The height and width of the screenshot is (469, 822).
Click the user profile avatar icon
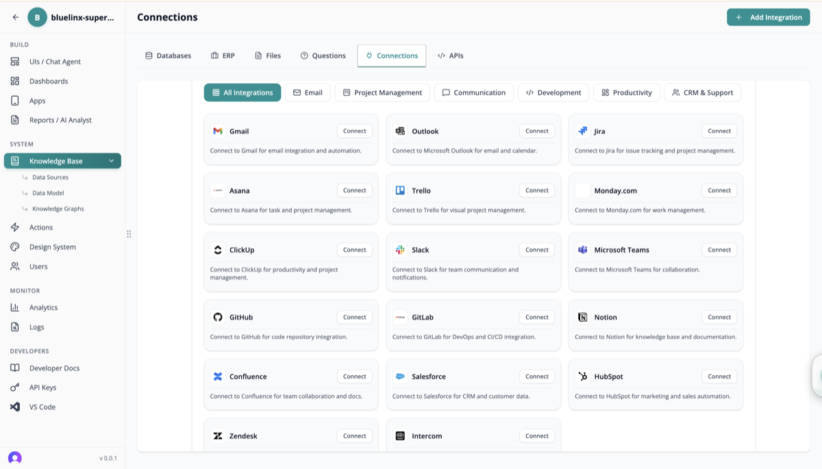pyautogui.click(x=15, y=457)
